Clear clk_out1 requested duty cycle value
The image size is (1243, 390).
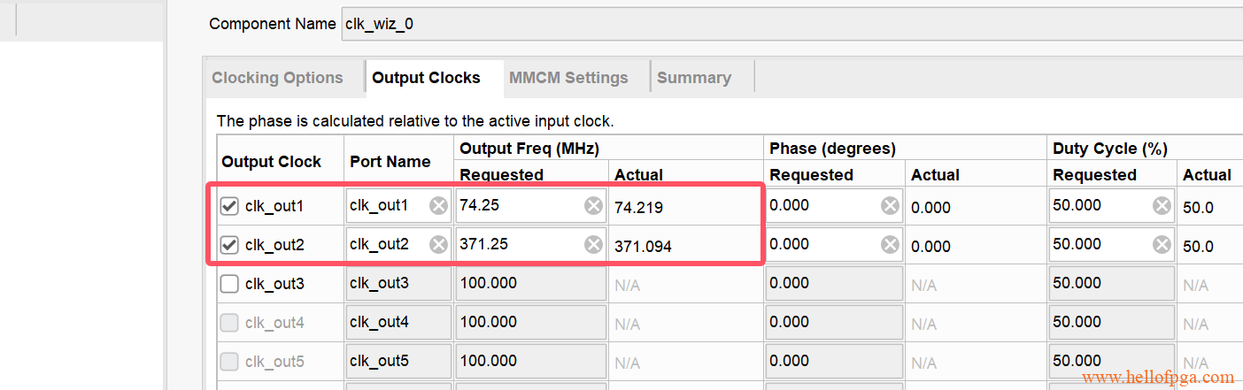pyautogui.click(x=1162, y=206)
